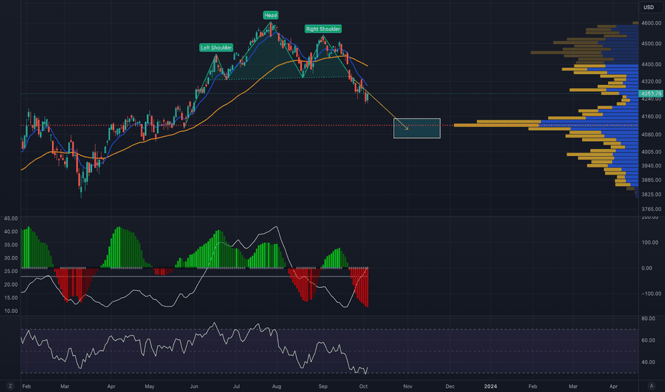Click the 4080.00 price axis label
The image size is (665, 392).
pyautogui.click(x=651, y=135)
